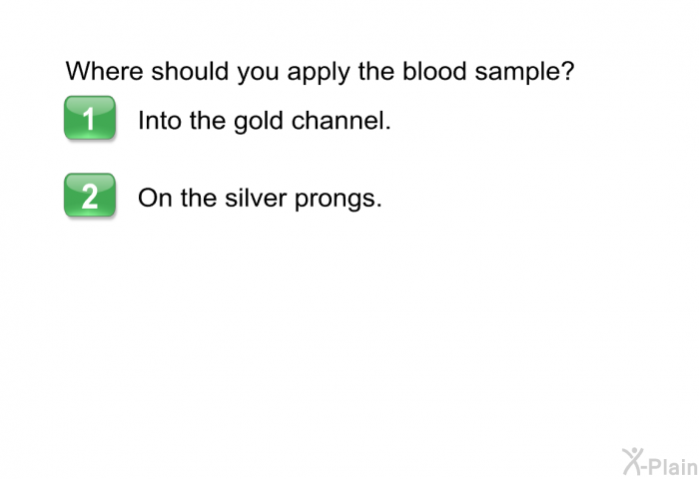Click the word "sample?" ending the question

(524, 74)
